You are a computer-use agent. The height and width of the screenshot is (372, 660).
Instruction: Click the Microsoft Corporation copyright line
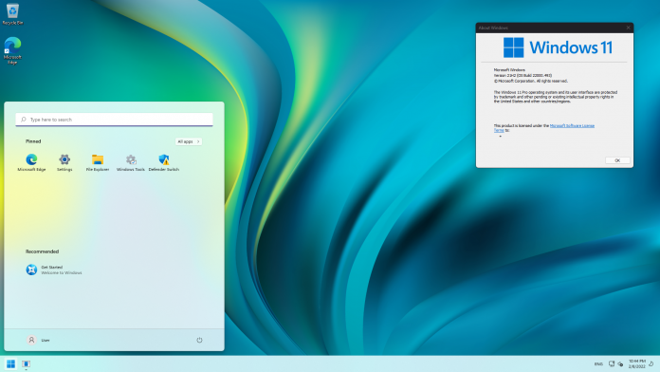[531, 81]
